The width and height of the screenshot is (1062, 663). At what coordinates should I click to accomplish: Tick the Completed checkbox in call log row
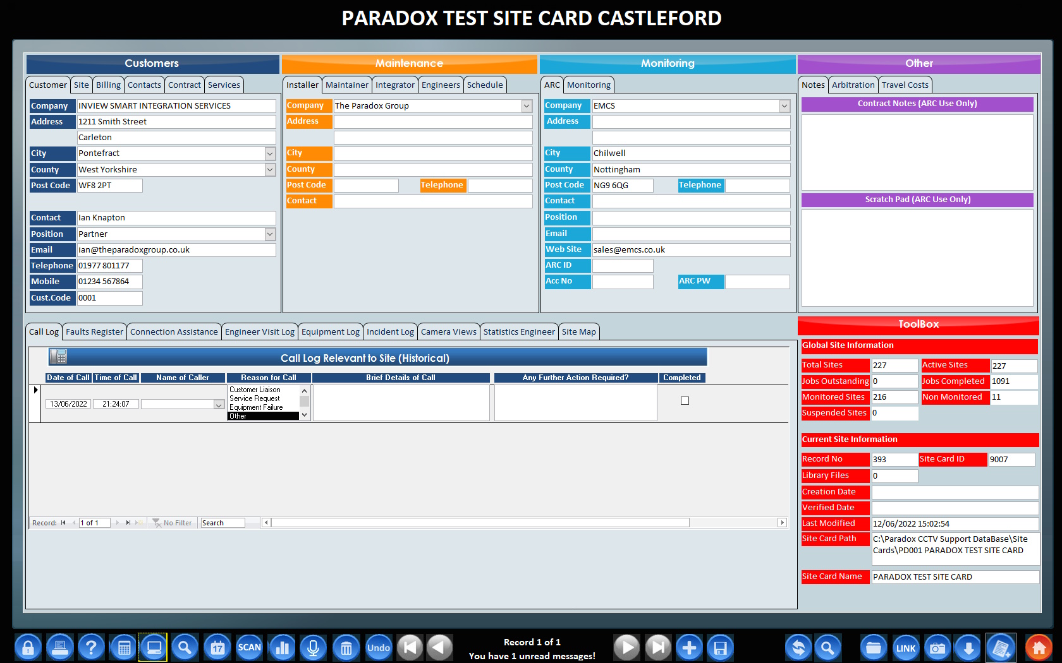point(685,400)
